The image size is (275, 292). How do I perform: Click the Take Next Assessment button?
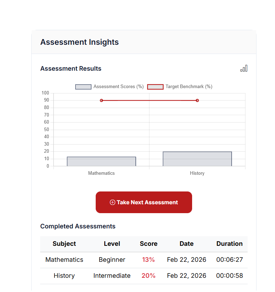pos(144,202)
